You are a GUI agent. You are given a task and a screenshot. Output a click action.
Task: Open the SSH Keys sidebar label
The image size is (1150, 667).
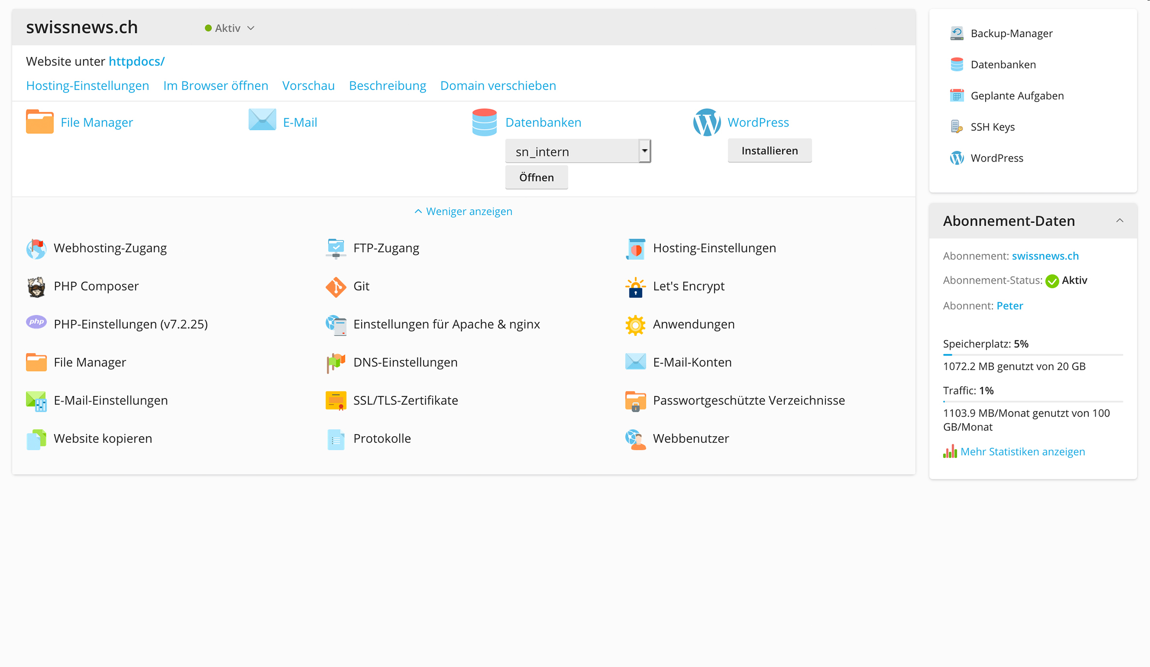click(x=992, y=127)
